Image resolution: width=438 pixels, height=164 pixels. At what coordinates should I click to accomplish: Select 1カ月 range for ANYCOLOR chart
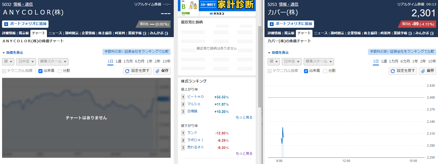pyautogui.click(x=128, y=61)
